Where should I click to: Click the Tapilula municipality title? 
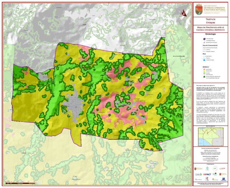pos(211,19)
